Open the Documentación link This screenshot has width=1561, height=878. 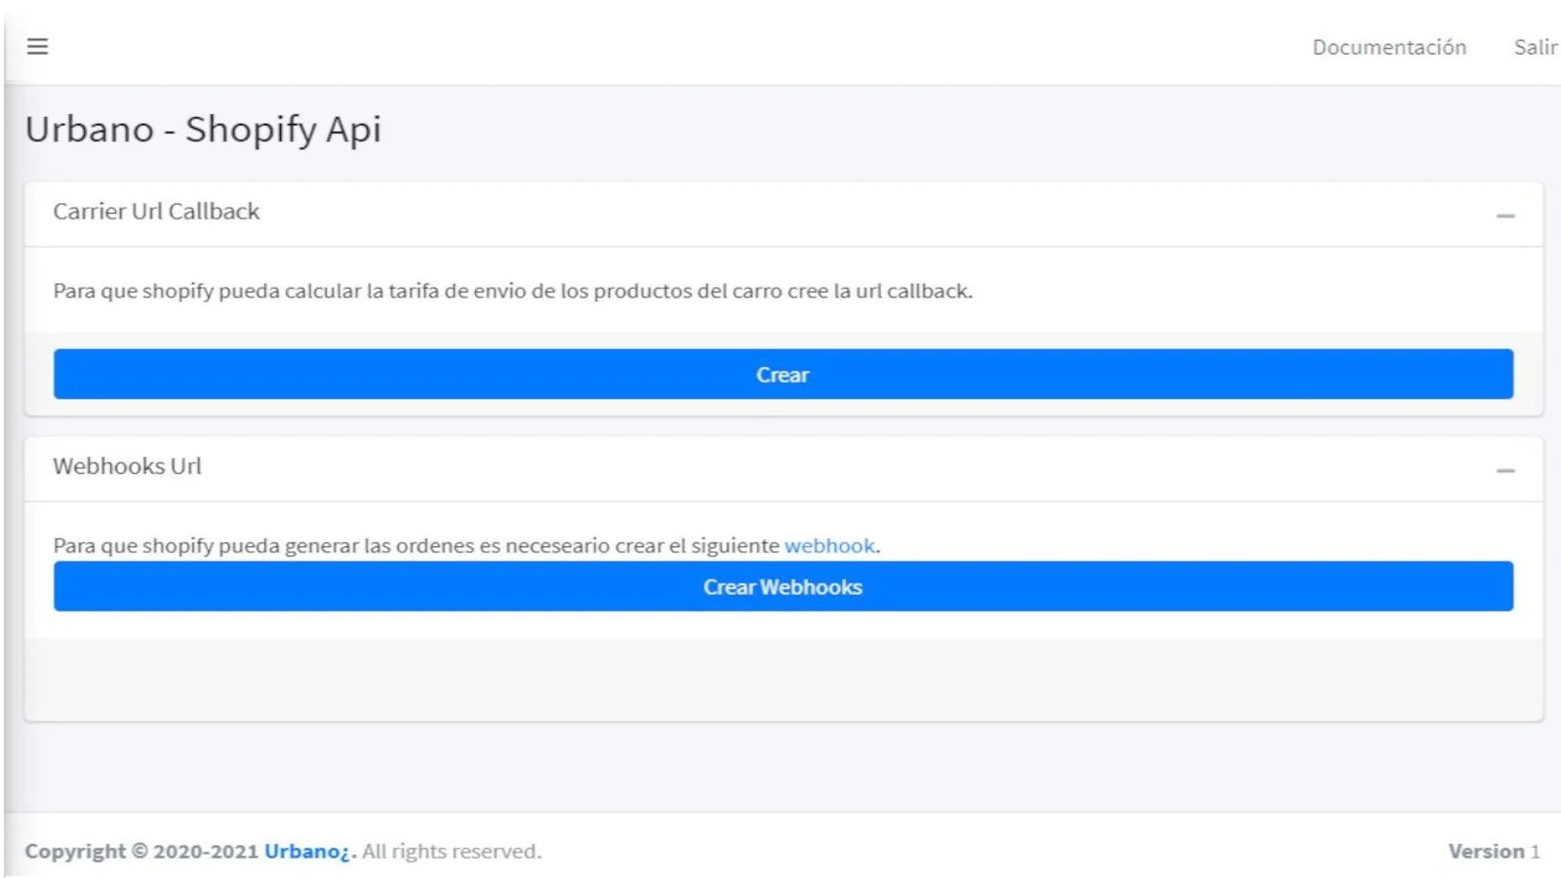[1388, 47]
